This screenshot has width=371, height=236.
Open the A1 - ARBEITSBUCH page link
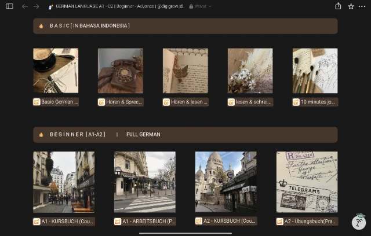coord(145,221)
